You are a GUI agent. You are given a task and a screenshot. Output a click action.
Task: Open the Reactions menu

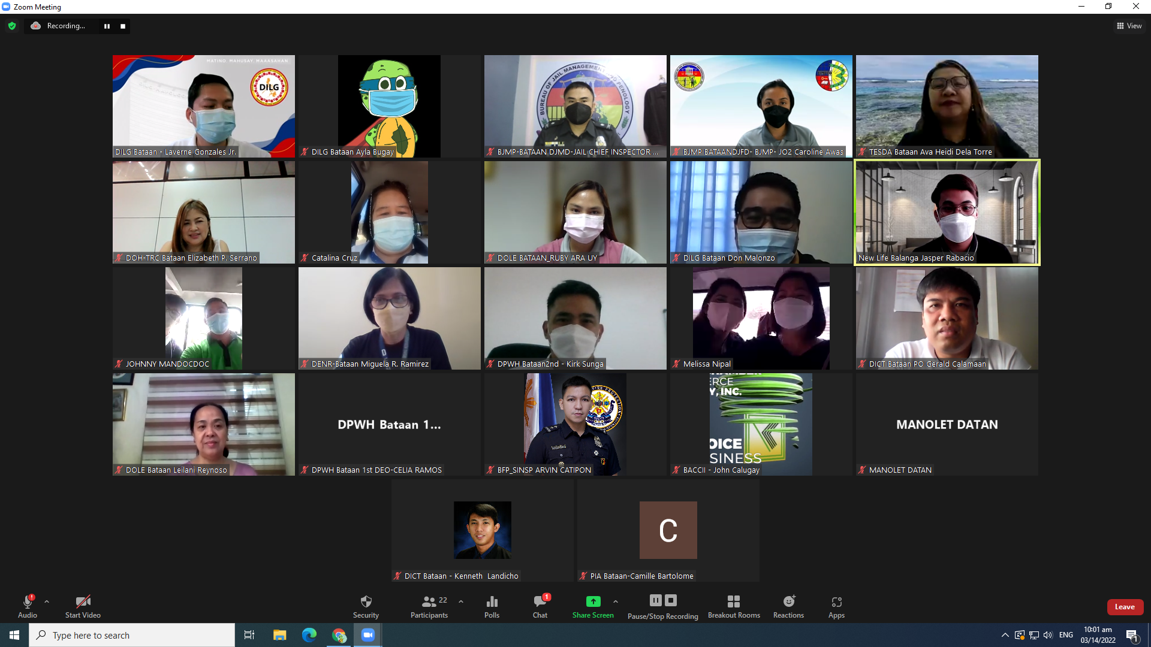point(788,606)
